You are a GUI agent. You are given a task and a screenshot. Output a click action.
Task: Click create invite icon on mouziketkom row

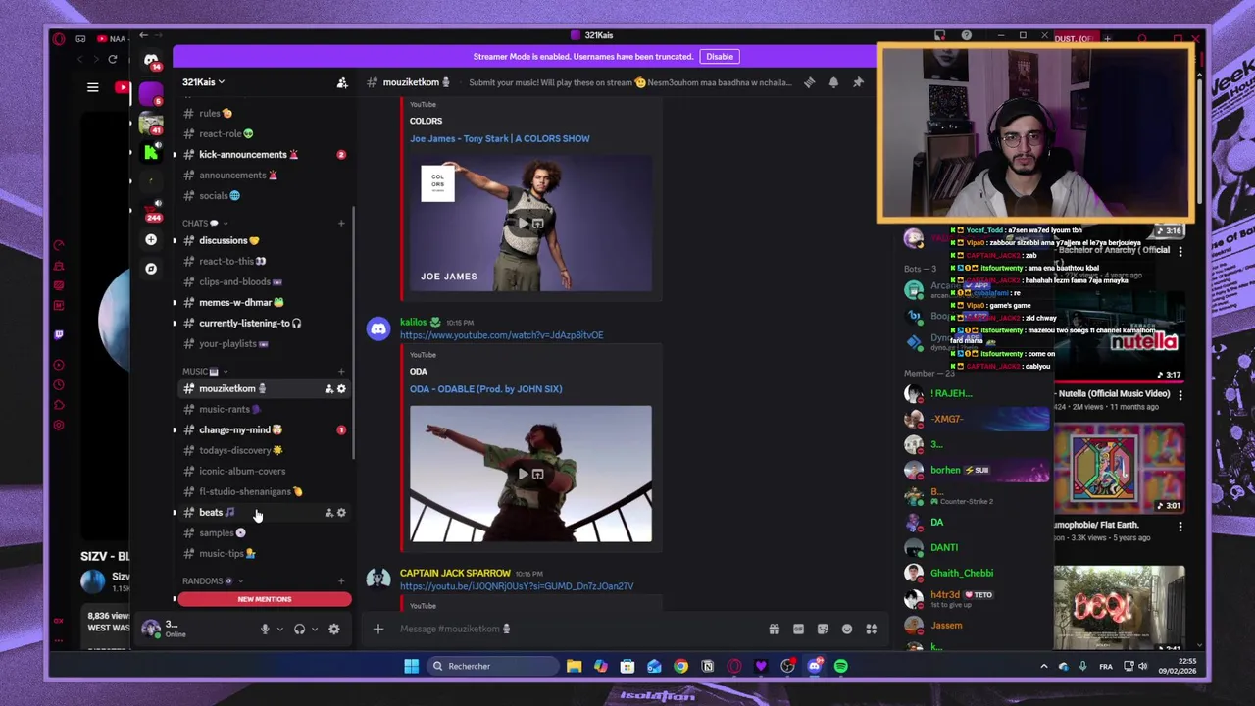point(328,389)
